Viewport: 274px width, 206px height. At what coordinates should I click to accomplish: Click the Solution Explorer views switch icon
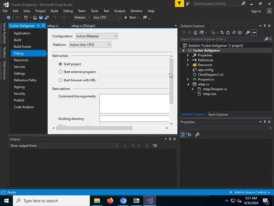pos(201,32)
